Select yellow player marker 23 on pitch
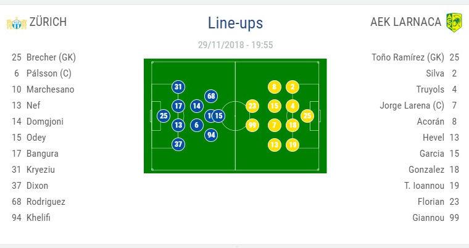 (252, 106)
